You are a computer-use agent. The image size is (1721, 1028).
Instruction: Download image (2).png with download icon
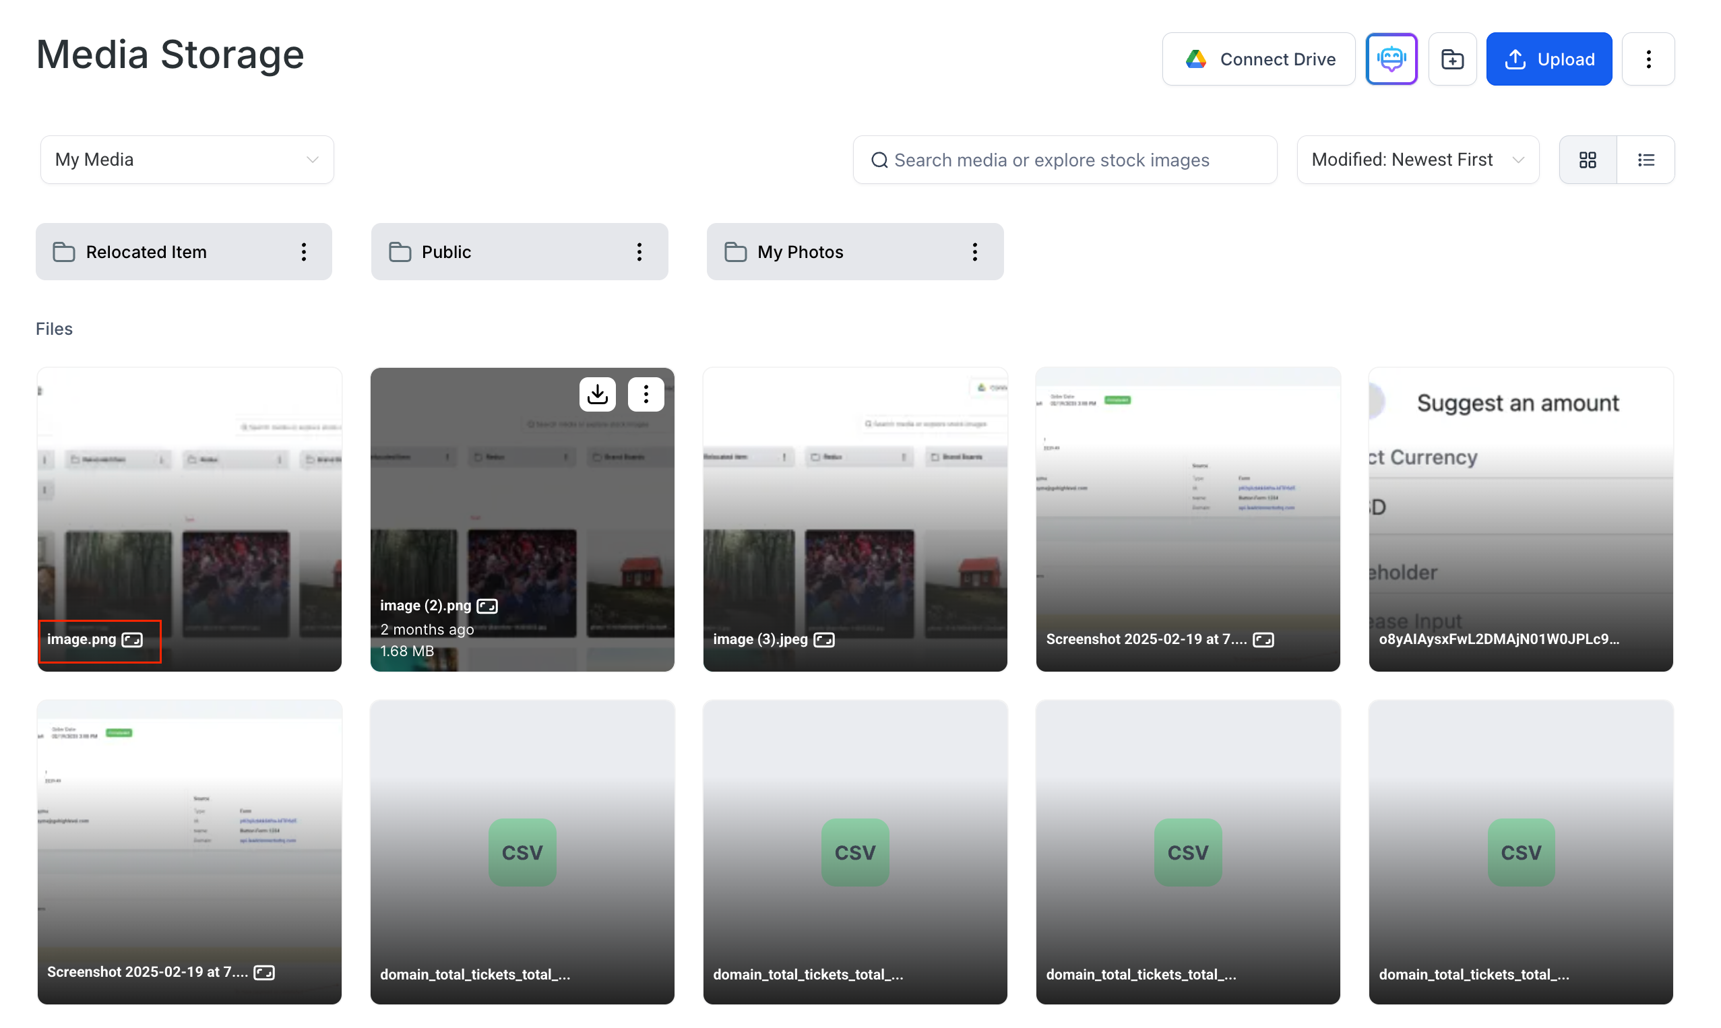(x=597, y=394)
